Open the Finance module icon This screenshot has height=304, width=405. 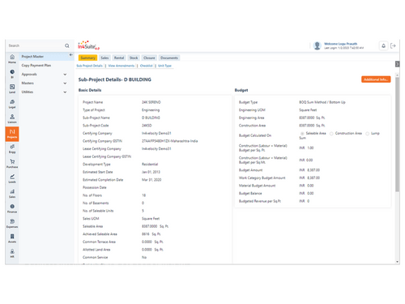point(12,208)
